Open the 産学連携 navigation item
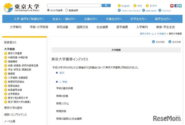The width and height of the screenshot is (185, 125). pos(122,27)
